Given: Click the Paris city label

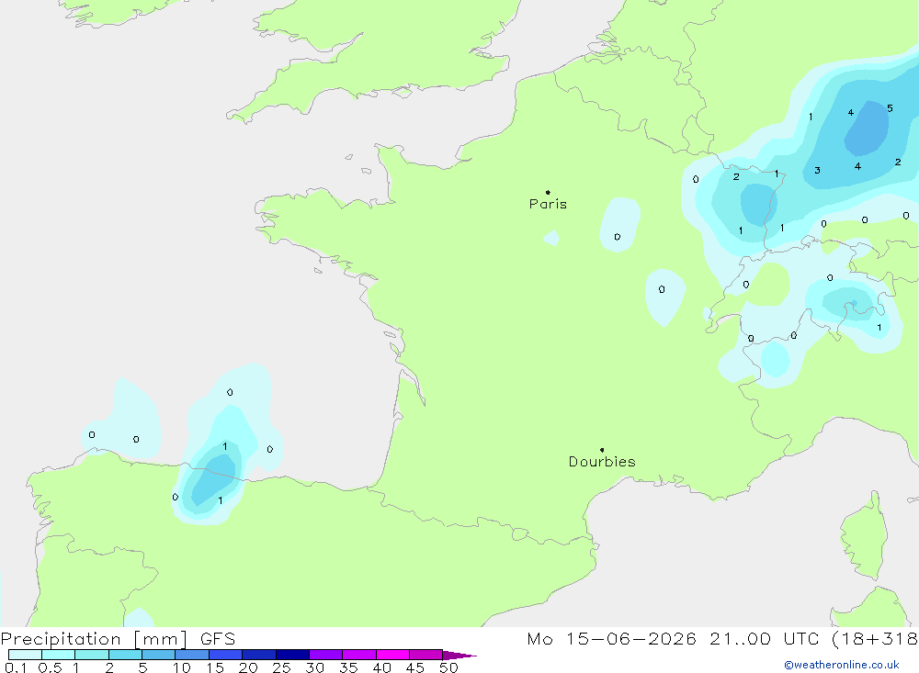Looking at the screenshot, I should [x=548, y=204].
